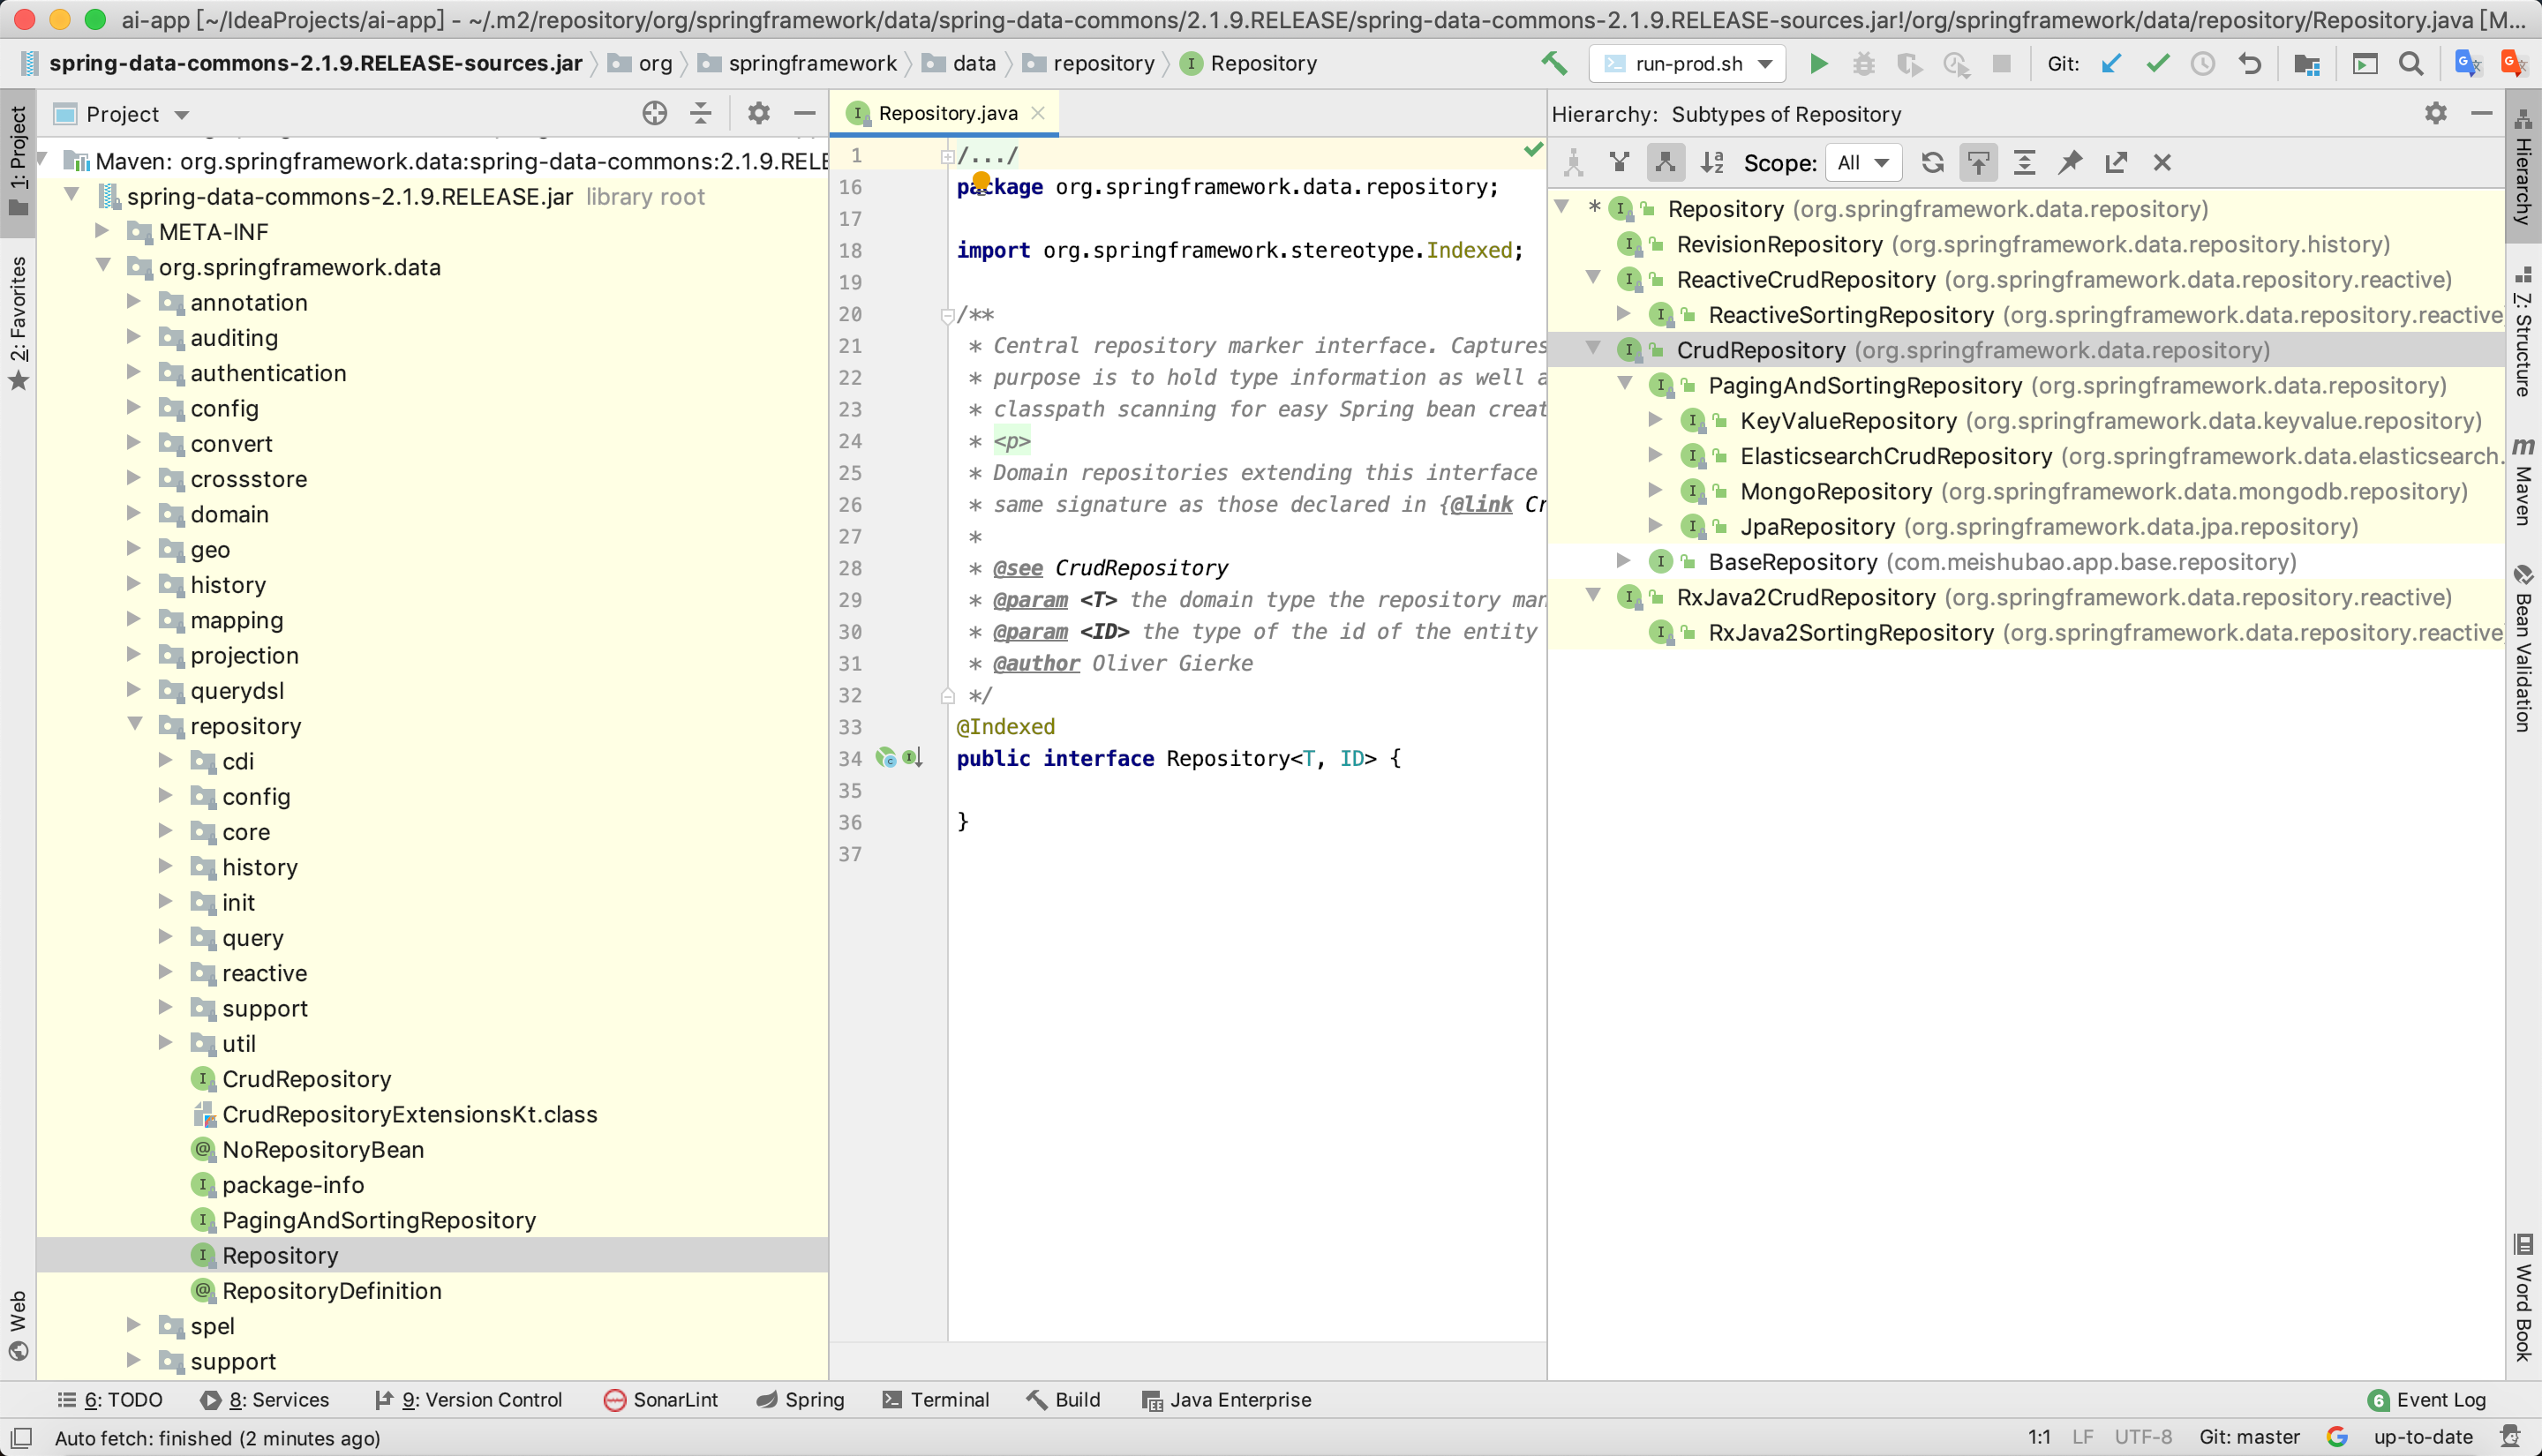Screen dimensions: 2542x1456
Task: Open 9: Version Control tool window
Action: pos(469,1399)
